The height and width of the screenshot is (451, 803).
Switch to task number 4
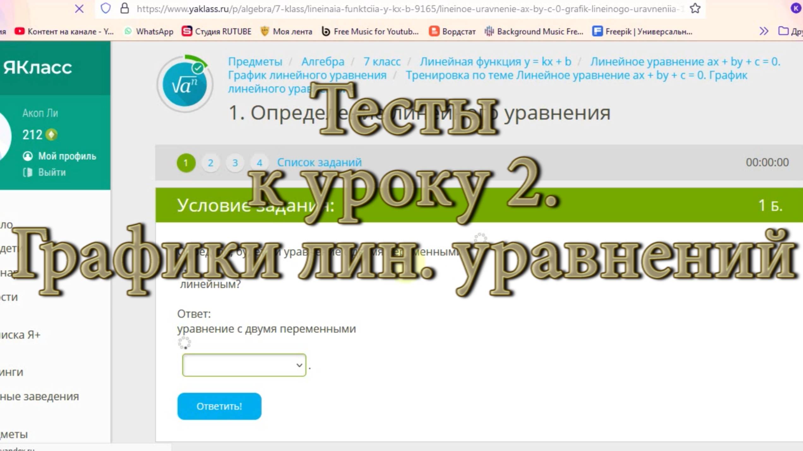(x=259, y=163)
